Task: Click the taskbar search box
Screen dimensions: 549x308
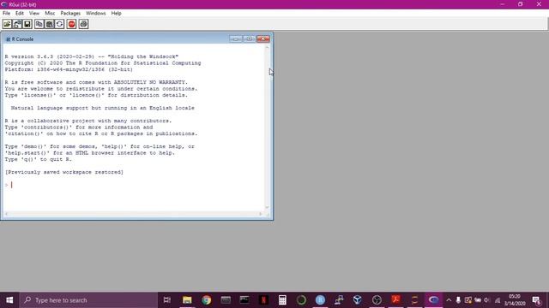Action: pyautogui.click(x=88, y=300)
